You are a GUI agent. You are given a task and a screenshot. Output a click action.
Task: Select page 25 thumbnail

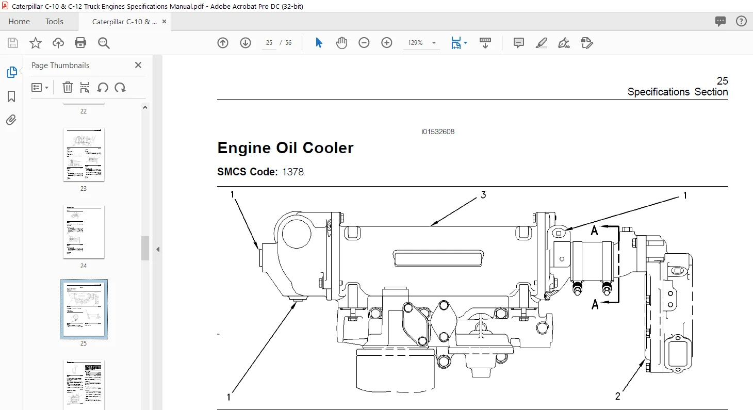pyautogui.click(x=84, y=309)
